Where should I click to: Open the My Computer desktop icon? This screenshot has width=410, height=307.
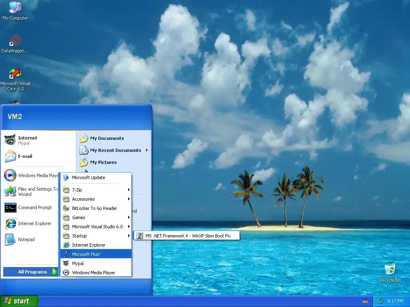pyautogui.click(x=15, y=7)
